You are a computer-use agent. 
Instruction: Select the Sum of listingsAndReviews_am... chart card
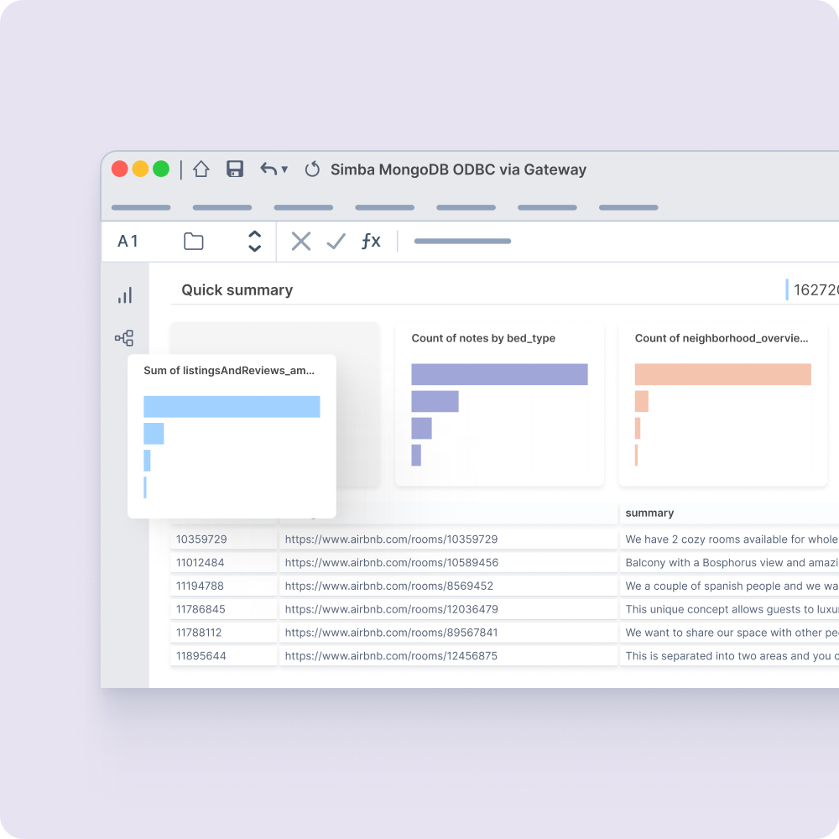point(232,436)
